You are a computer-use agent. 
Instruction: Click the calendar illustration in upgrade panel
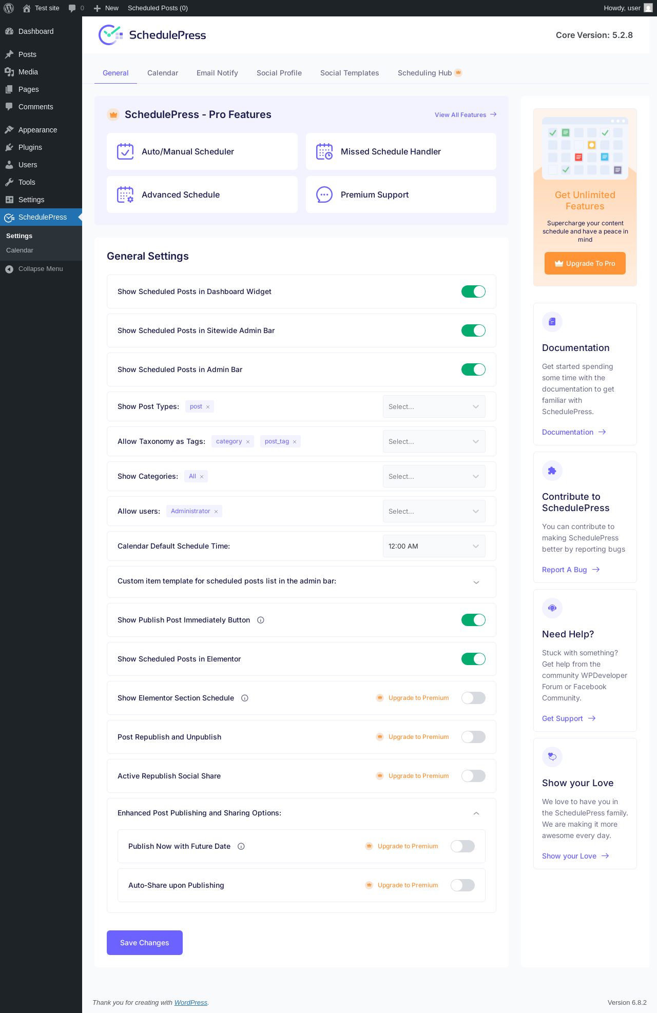pyautogui.click(x=585, y=148)
